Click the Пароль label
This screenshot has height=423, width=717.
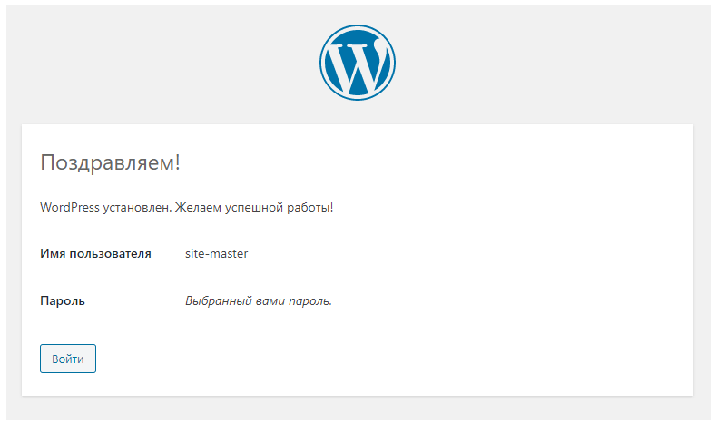point(63,300)
